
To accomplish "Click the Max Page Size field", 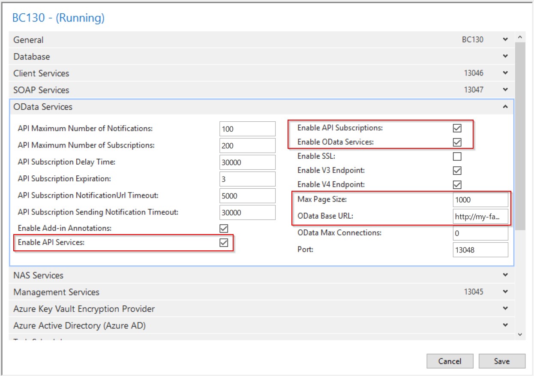I will tap(480, 200).
